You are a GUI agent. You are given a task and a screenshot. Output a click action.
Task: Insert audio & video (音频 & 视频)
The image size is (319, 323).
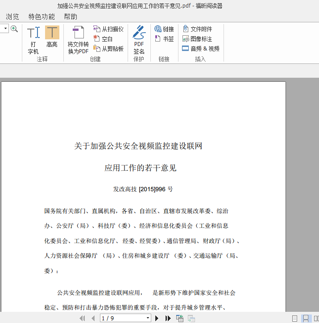point(201,49)
